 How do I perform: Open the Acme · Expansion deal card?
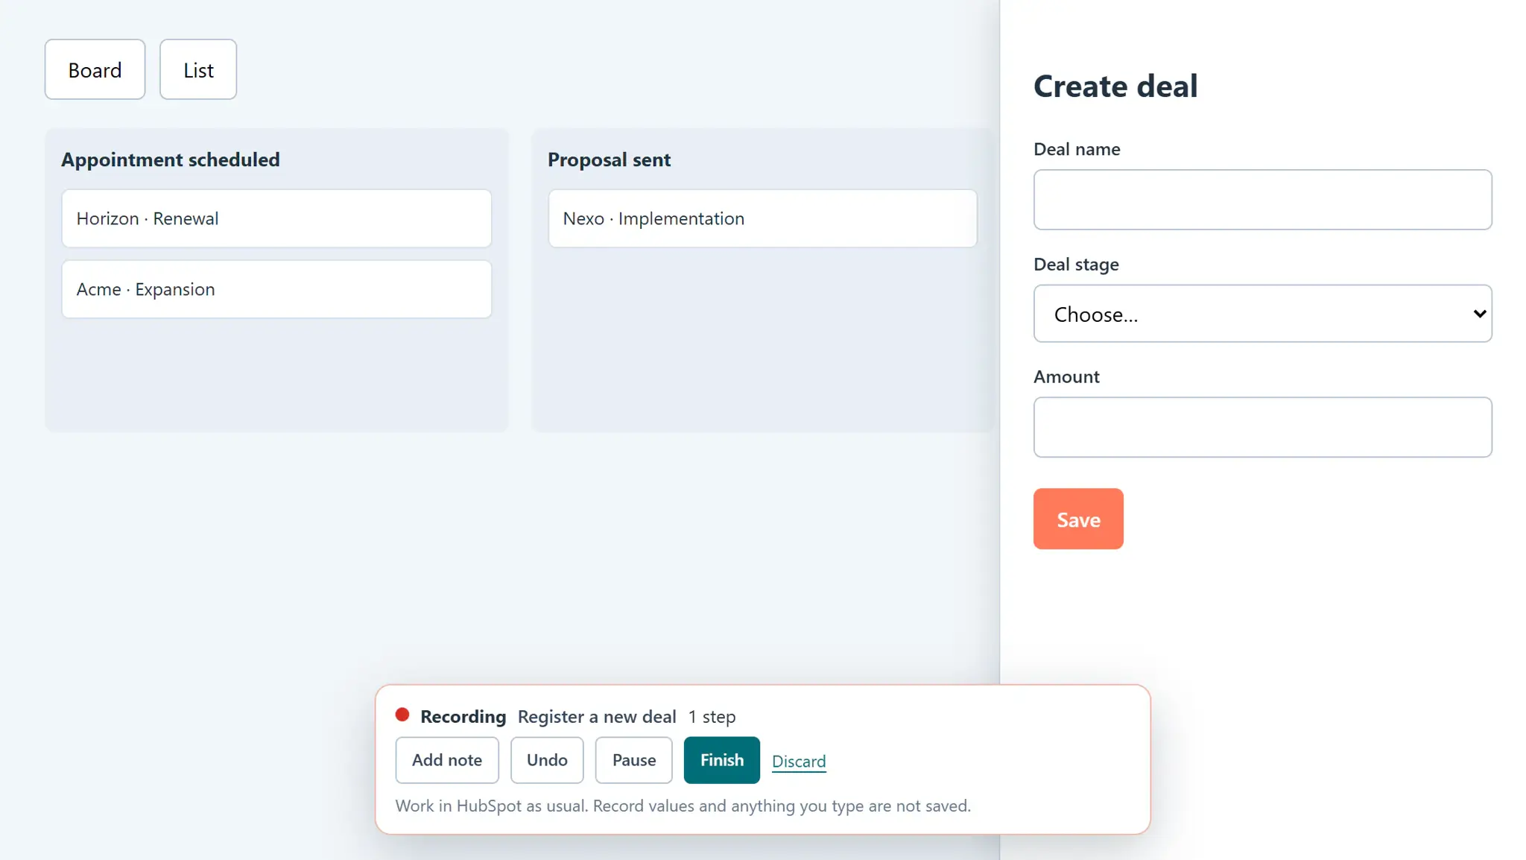[276, 289]
